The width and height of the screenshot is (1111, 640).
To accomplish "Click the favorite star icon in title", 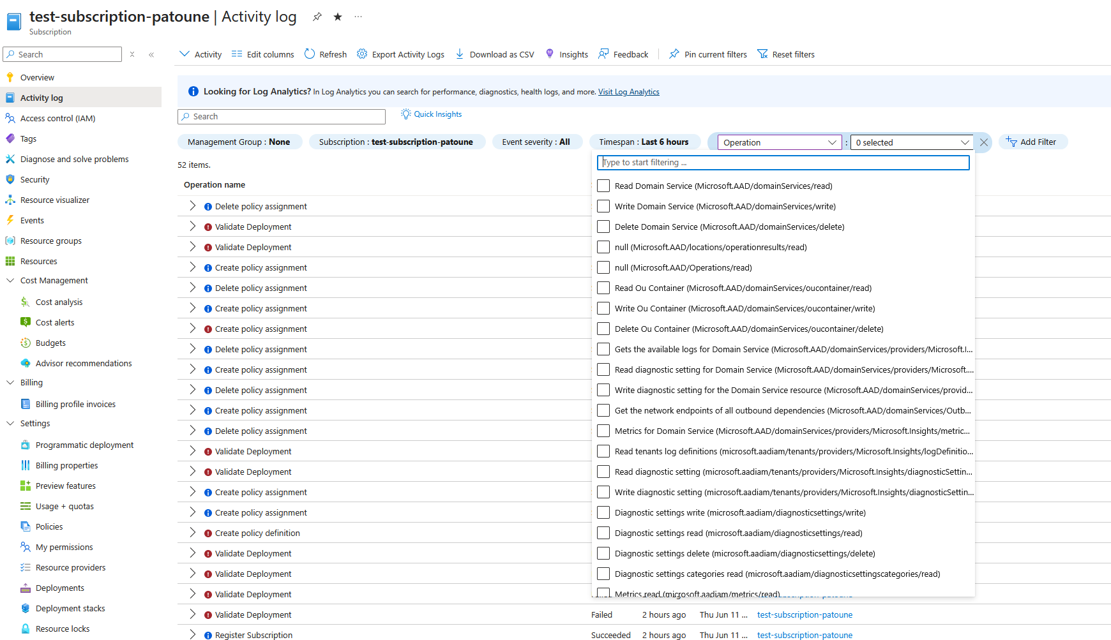I will pyautogui.click(x=338, y=17).
